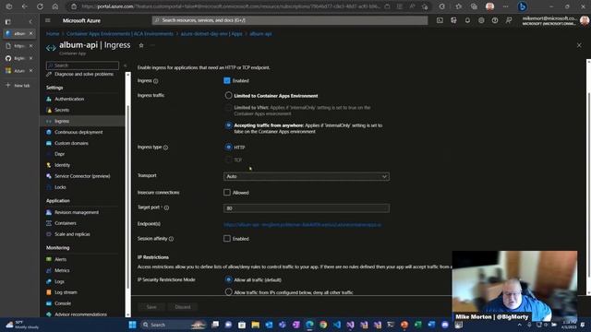The height and width of the screenshot is (332, 591).
Task: Toggle Insecure connections Allowed checkbox
Action: (227, 193)
